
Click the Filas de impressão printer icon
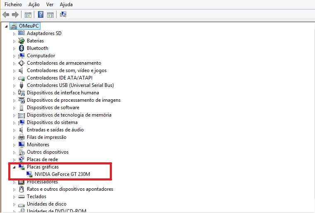coord(21,137)
